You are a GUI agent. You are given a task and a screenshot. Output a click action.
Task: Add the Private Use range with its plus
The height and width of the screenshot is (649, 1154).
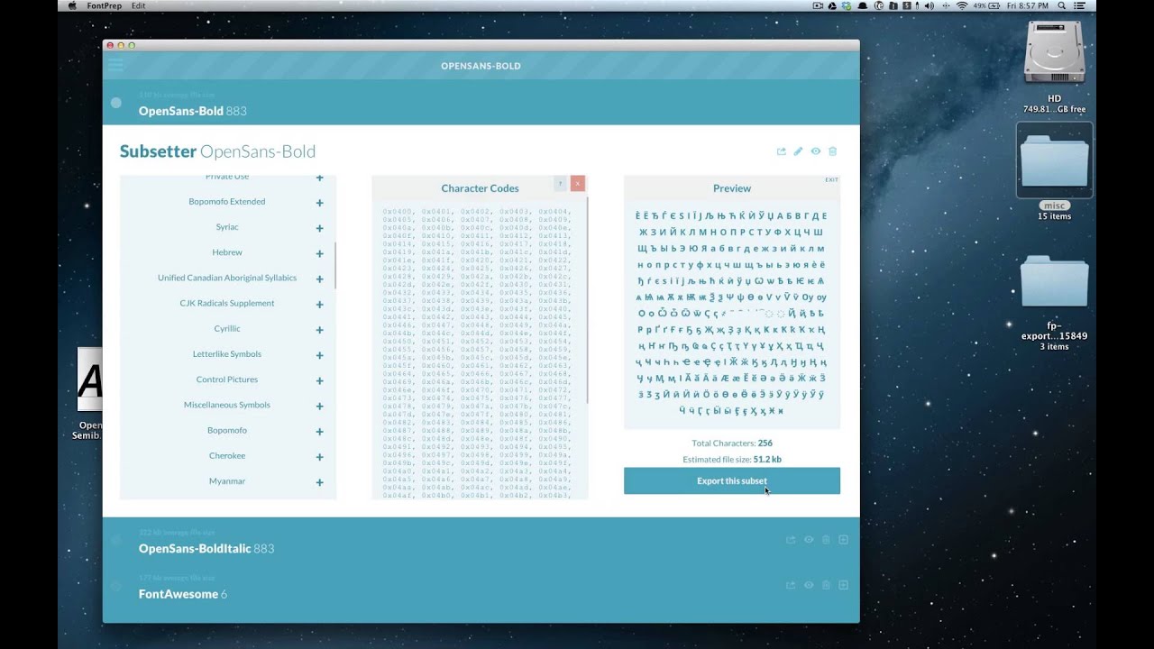coord(319,178)
